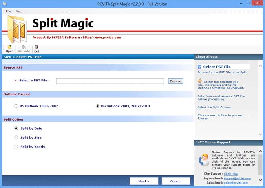Click the online support agent phone icon

(203, 160)
